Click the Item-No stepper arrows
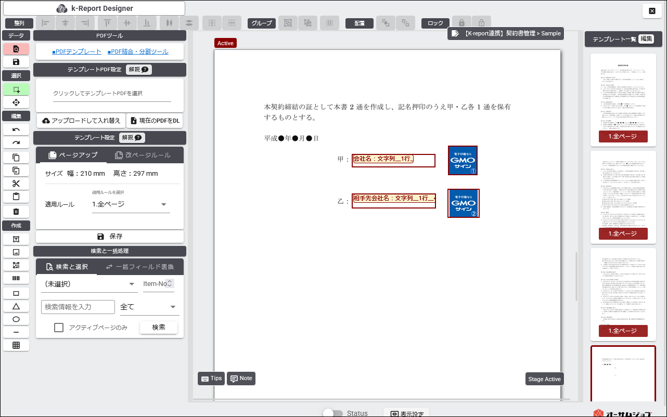 [x=169, y=283]
